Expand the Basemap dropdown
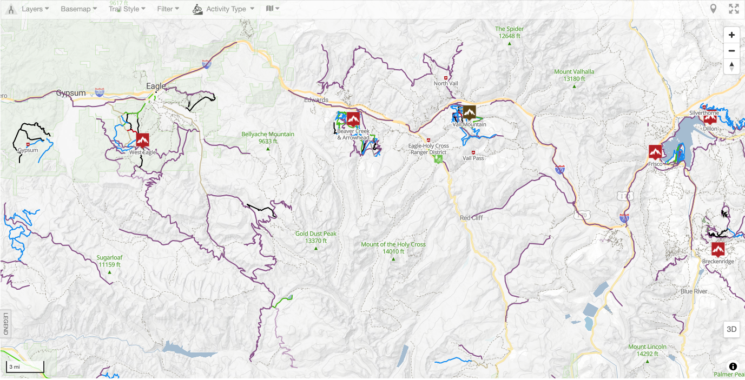 [78, 9]
